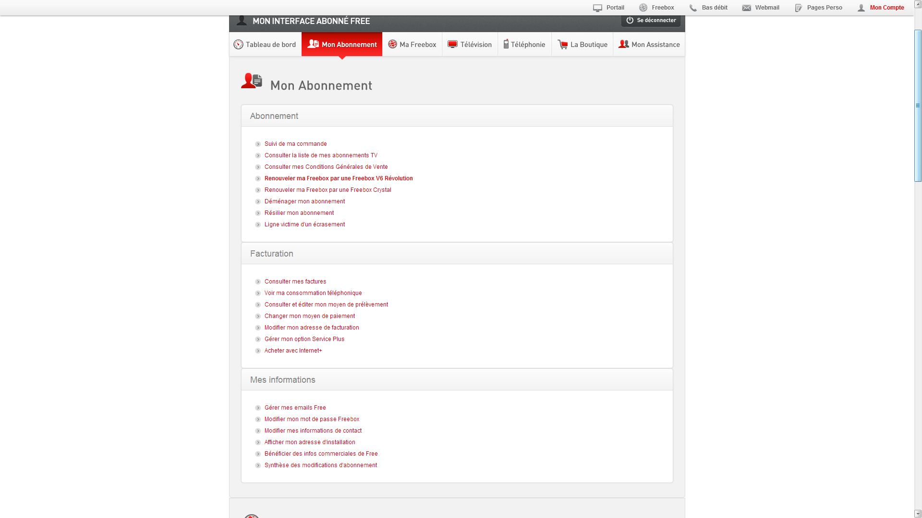Open the Mon Compte menu item
This screenshot has width=922, height=518.
click(886, 8)
